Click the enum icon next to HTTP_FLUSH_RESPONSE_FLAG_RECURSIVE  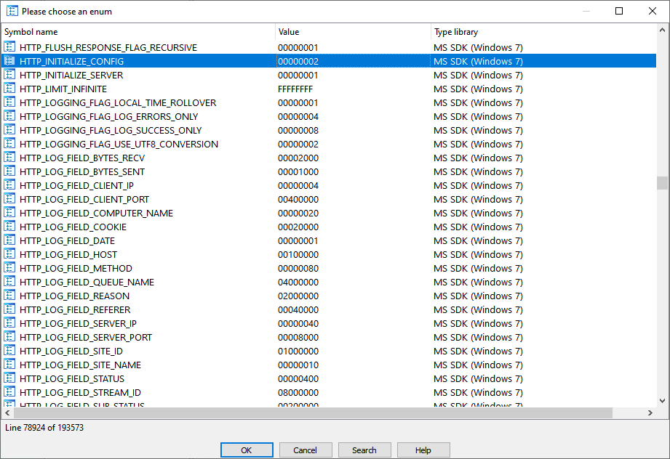click(9, 47)
